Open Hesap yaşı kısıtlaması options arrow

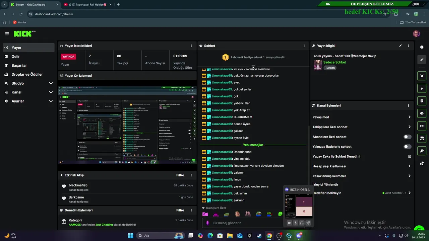pyautogui.click(x=409, y=166)
